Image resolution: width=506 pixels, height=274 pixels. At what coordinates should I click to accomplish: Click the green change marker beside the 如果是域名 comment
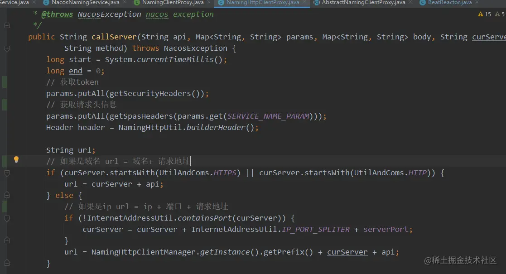[x=5, y=161]
